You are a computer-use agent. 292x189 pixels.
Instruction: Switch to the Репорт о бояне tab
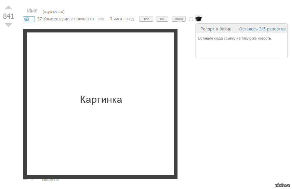[216, 29]
